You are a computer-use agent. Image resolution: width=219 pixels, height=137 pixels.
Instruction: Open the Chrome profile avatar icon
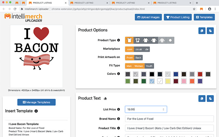tap(209, 9)
